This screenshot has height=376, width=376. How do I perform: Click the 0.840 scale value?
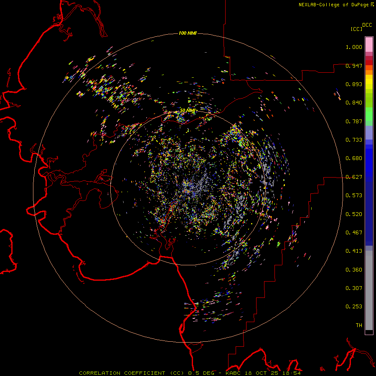(354, 103)
